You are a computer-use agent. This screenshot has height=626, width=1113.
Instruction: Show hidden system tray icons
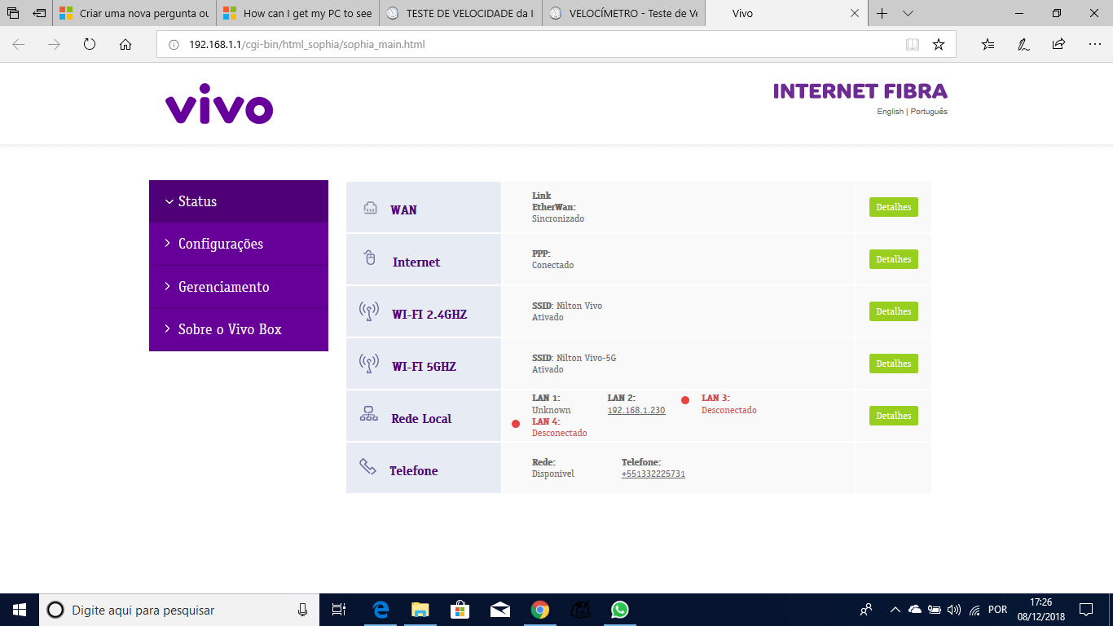pos(895,610)
